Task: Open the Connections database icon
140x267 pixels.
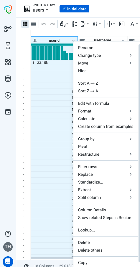Action: click(x=8, y=79)
